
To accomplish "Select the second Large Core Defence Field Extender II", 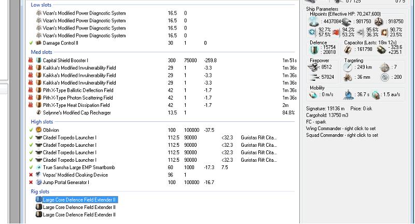I will point(79,207).
